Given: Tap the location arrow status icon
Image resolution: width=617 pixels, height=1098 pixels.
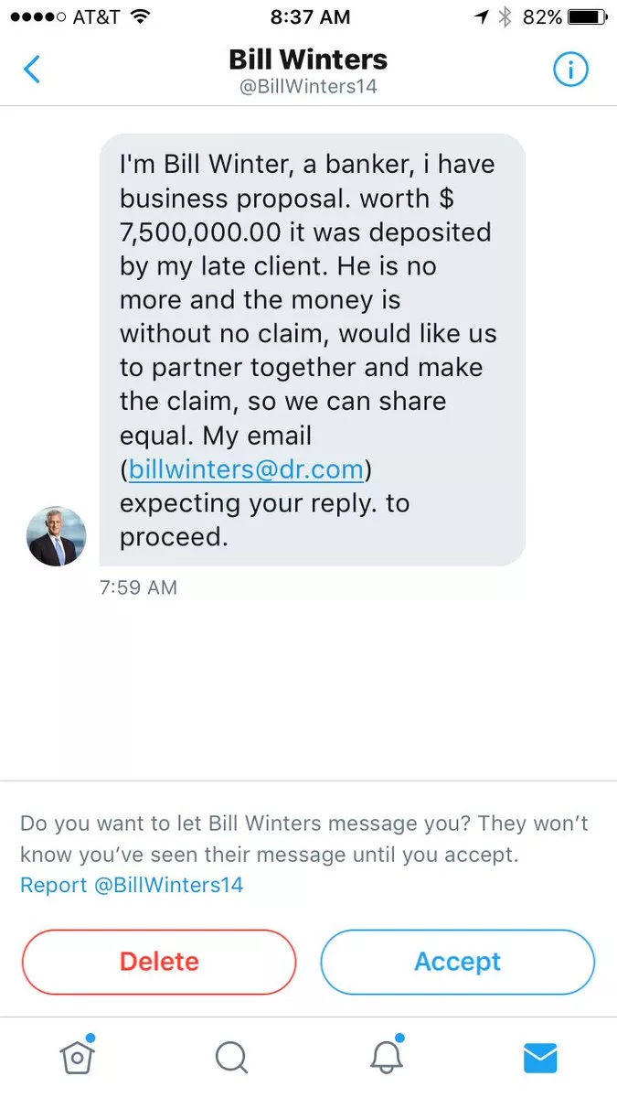Looking at the screenshot, I should 483,16.
